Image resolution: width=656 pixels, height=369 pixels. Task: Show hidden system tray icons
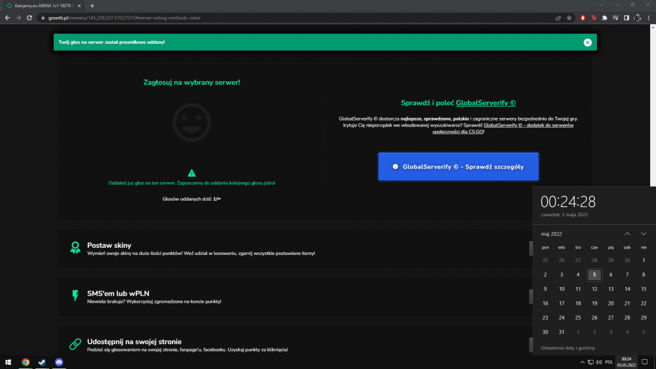coord(582,362)
